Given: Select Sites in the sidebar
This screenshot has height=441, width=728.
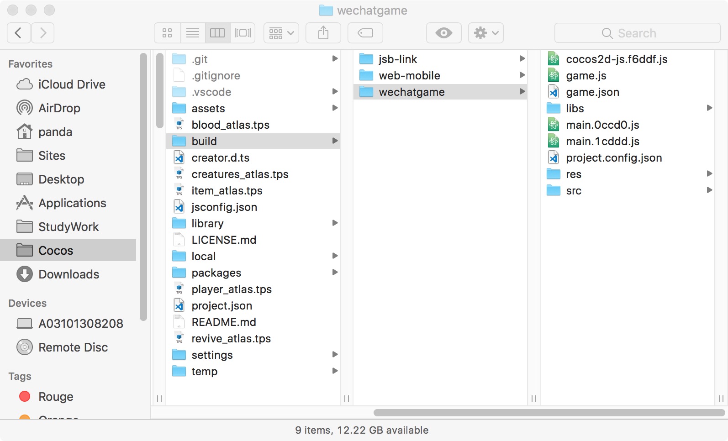Looking at the screenshot, I should point(69,156).
